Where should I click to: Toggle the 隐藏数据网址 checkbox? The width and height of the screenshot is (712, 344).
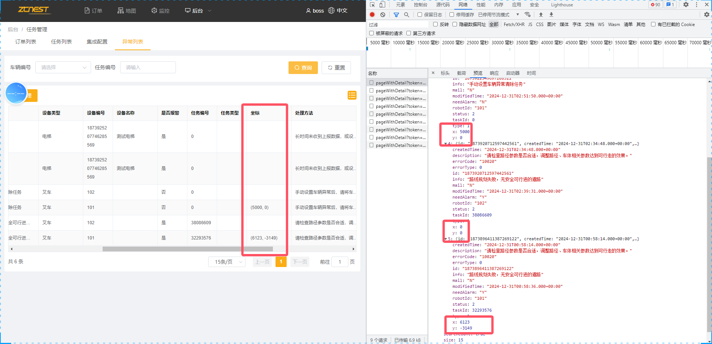pos(455,24)
